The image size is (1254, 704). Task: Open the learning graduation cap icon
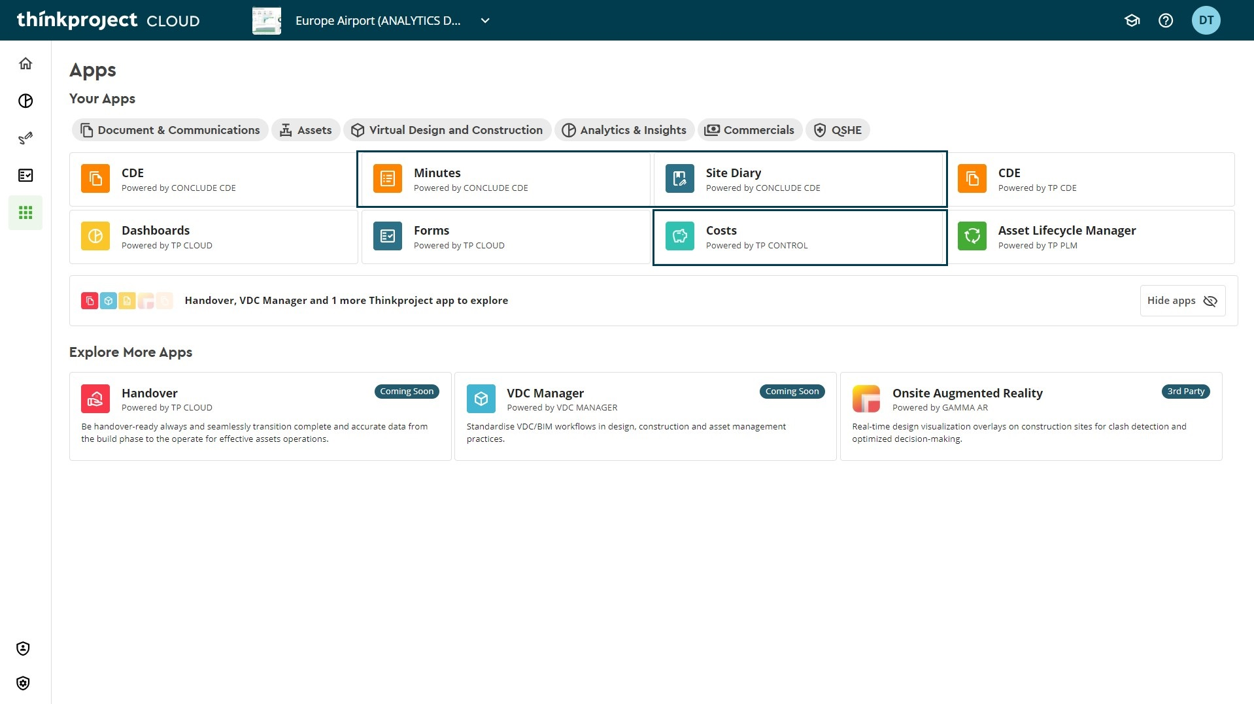[x=1132, y=20]
